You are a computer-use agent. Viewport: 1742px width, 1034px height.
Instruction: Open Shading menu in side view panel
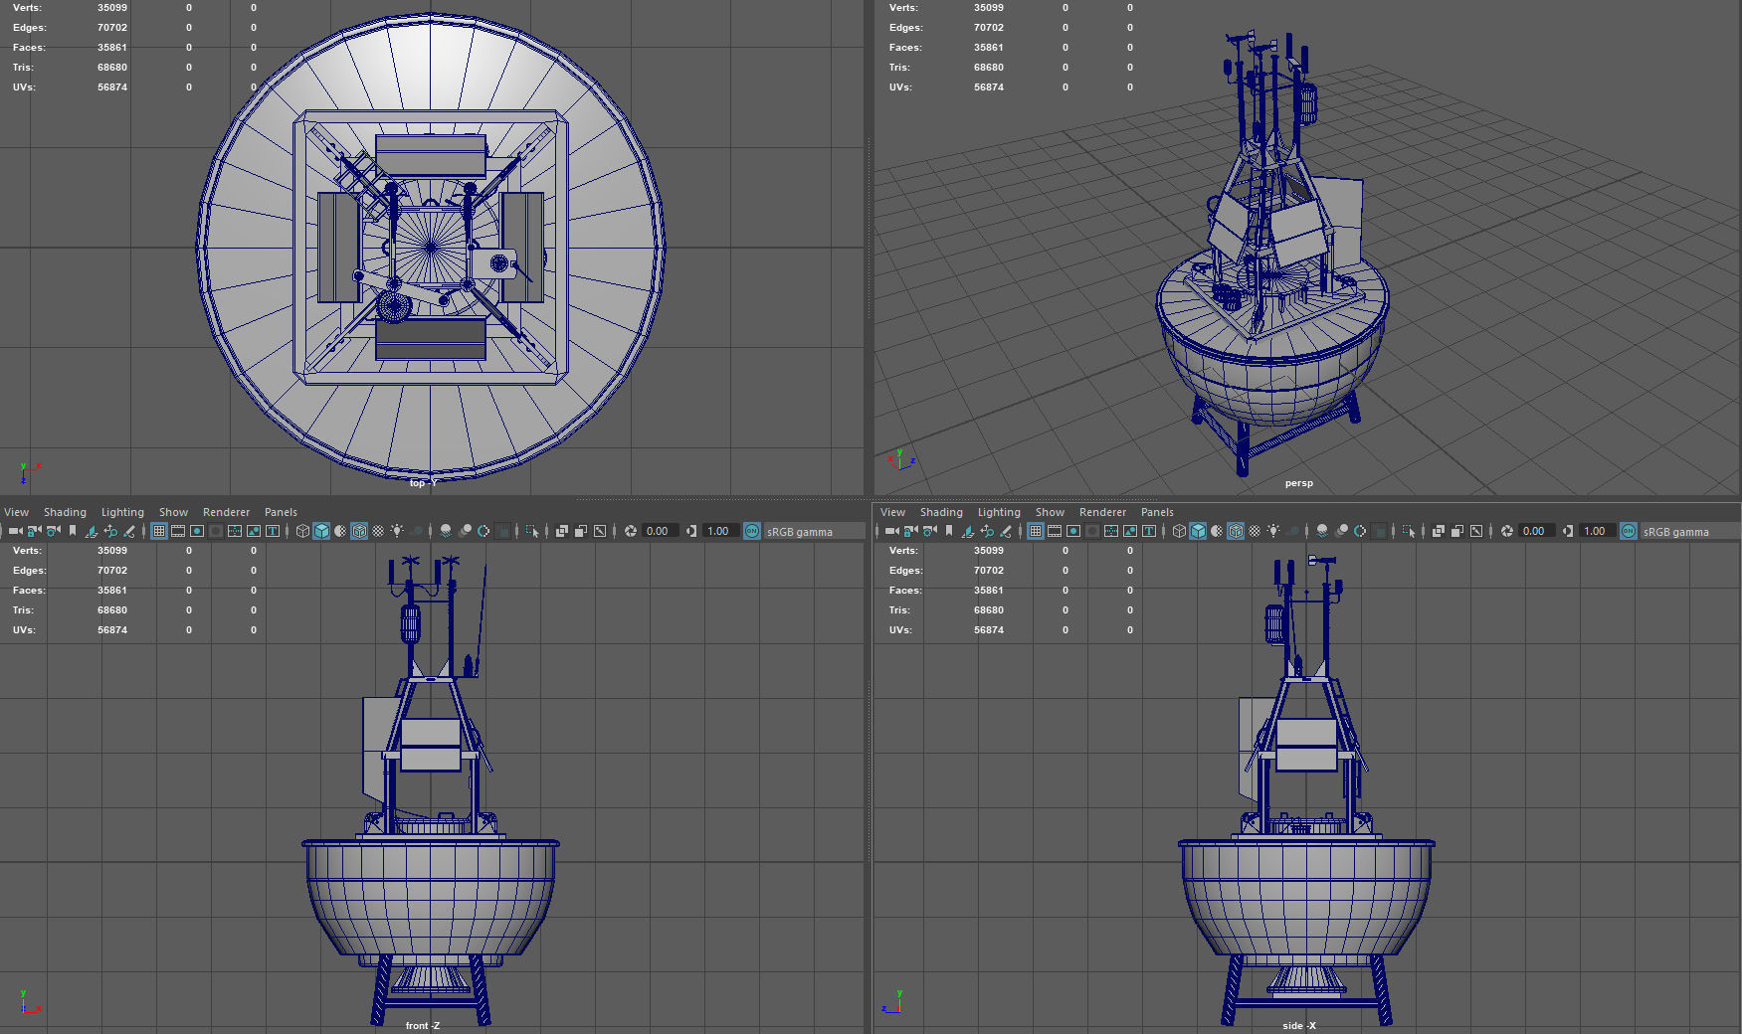(941, 512)
